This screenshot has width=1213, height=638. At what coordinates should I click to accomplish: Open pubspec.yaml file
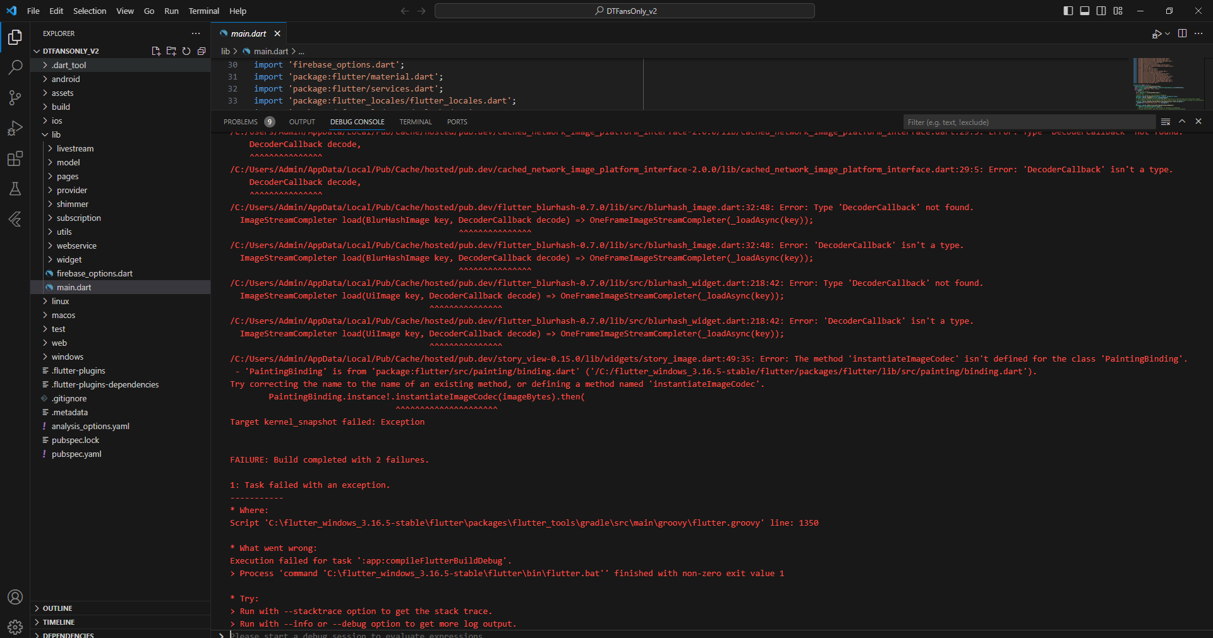[x=120, y=454]
